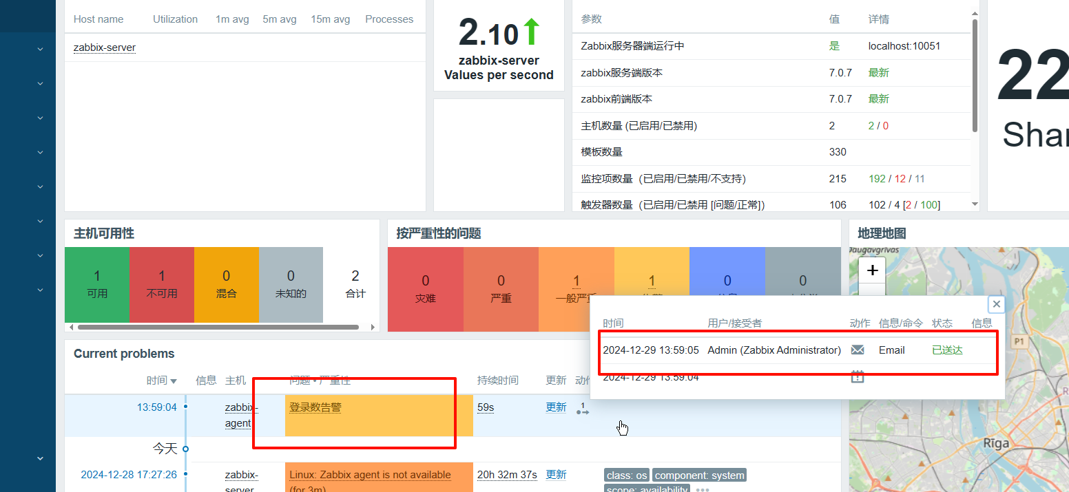The image size is (1069, 492).
Task: Click the red 不可用 hosts cell
Action: click(162, 285)
